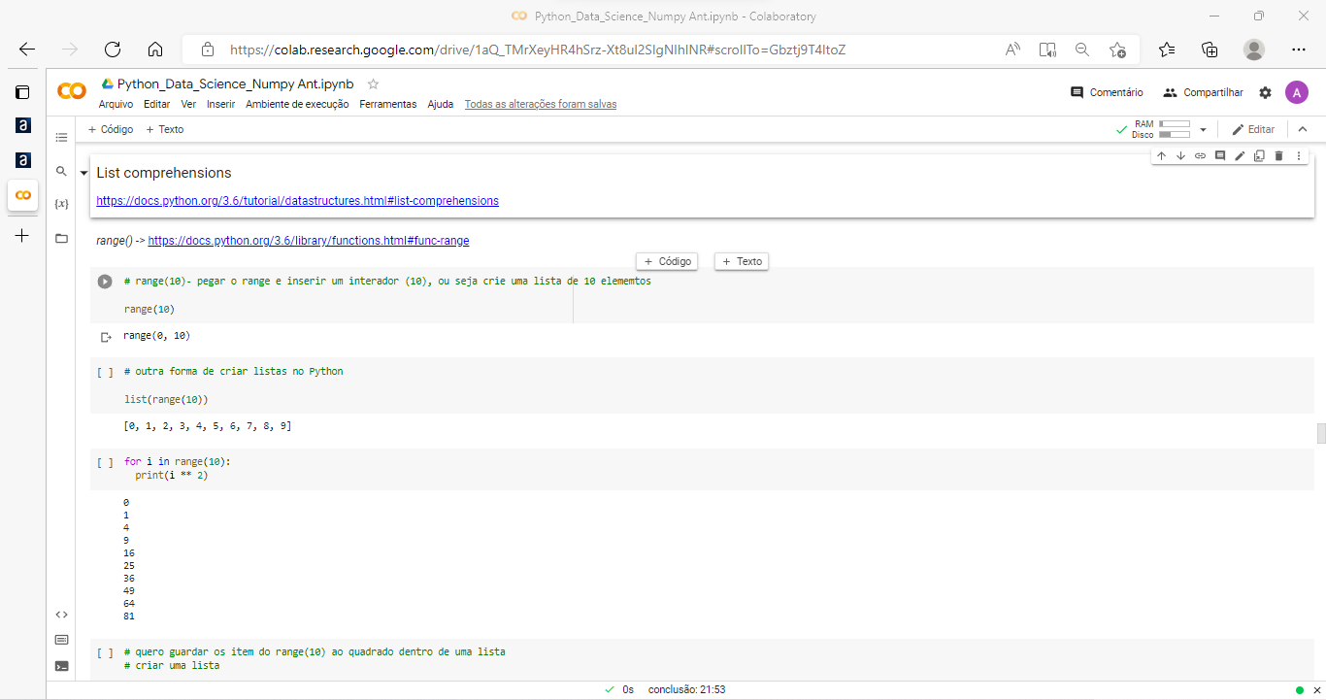
Task: Open the find and replace panel
Action: pos(62,171)
